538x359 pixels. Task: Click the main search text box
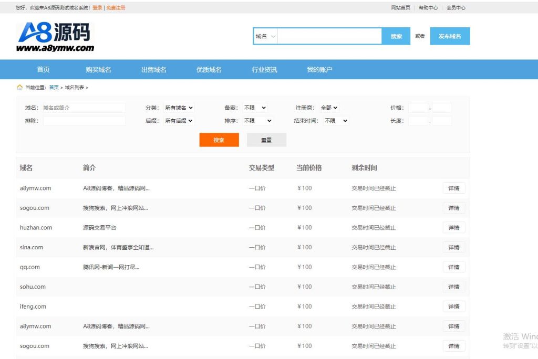pos(329,36)
